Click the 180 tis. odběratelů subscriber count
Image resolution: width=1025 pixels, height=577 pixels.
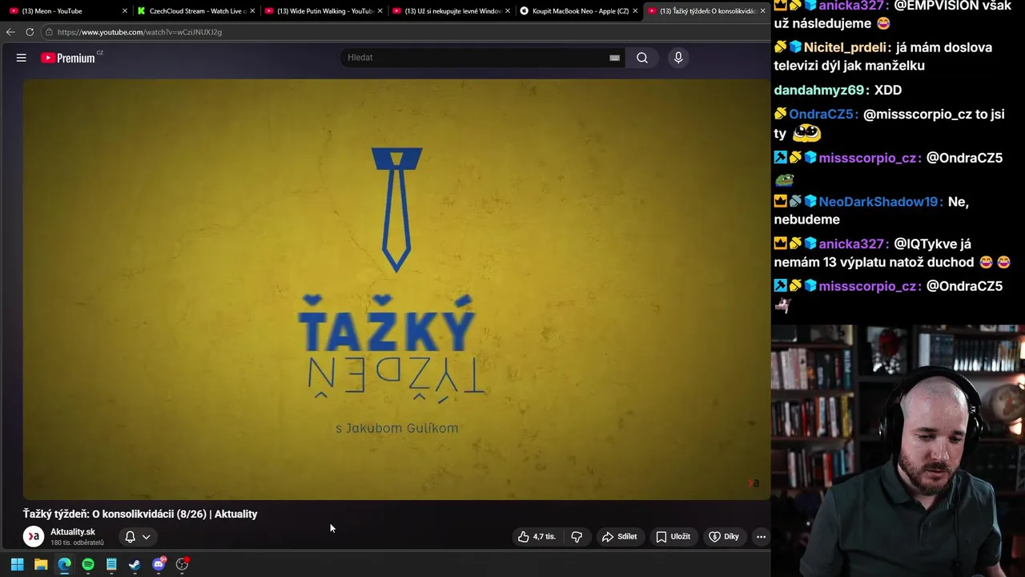(x=77, y=543)
